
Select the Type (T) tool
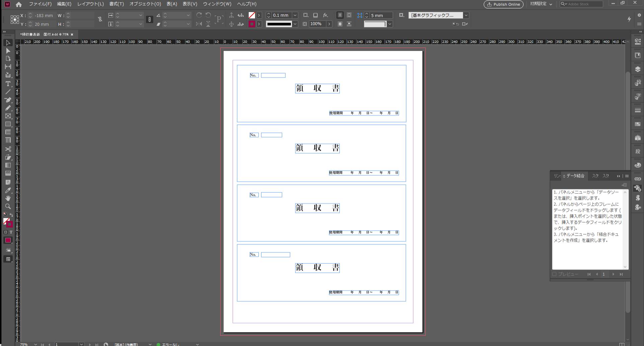click(8, 84)
